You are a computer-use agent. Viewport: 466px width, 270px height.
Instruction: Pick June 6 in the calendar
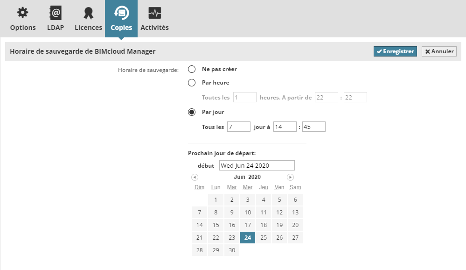pos(295,200)
